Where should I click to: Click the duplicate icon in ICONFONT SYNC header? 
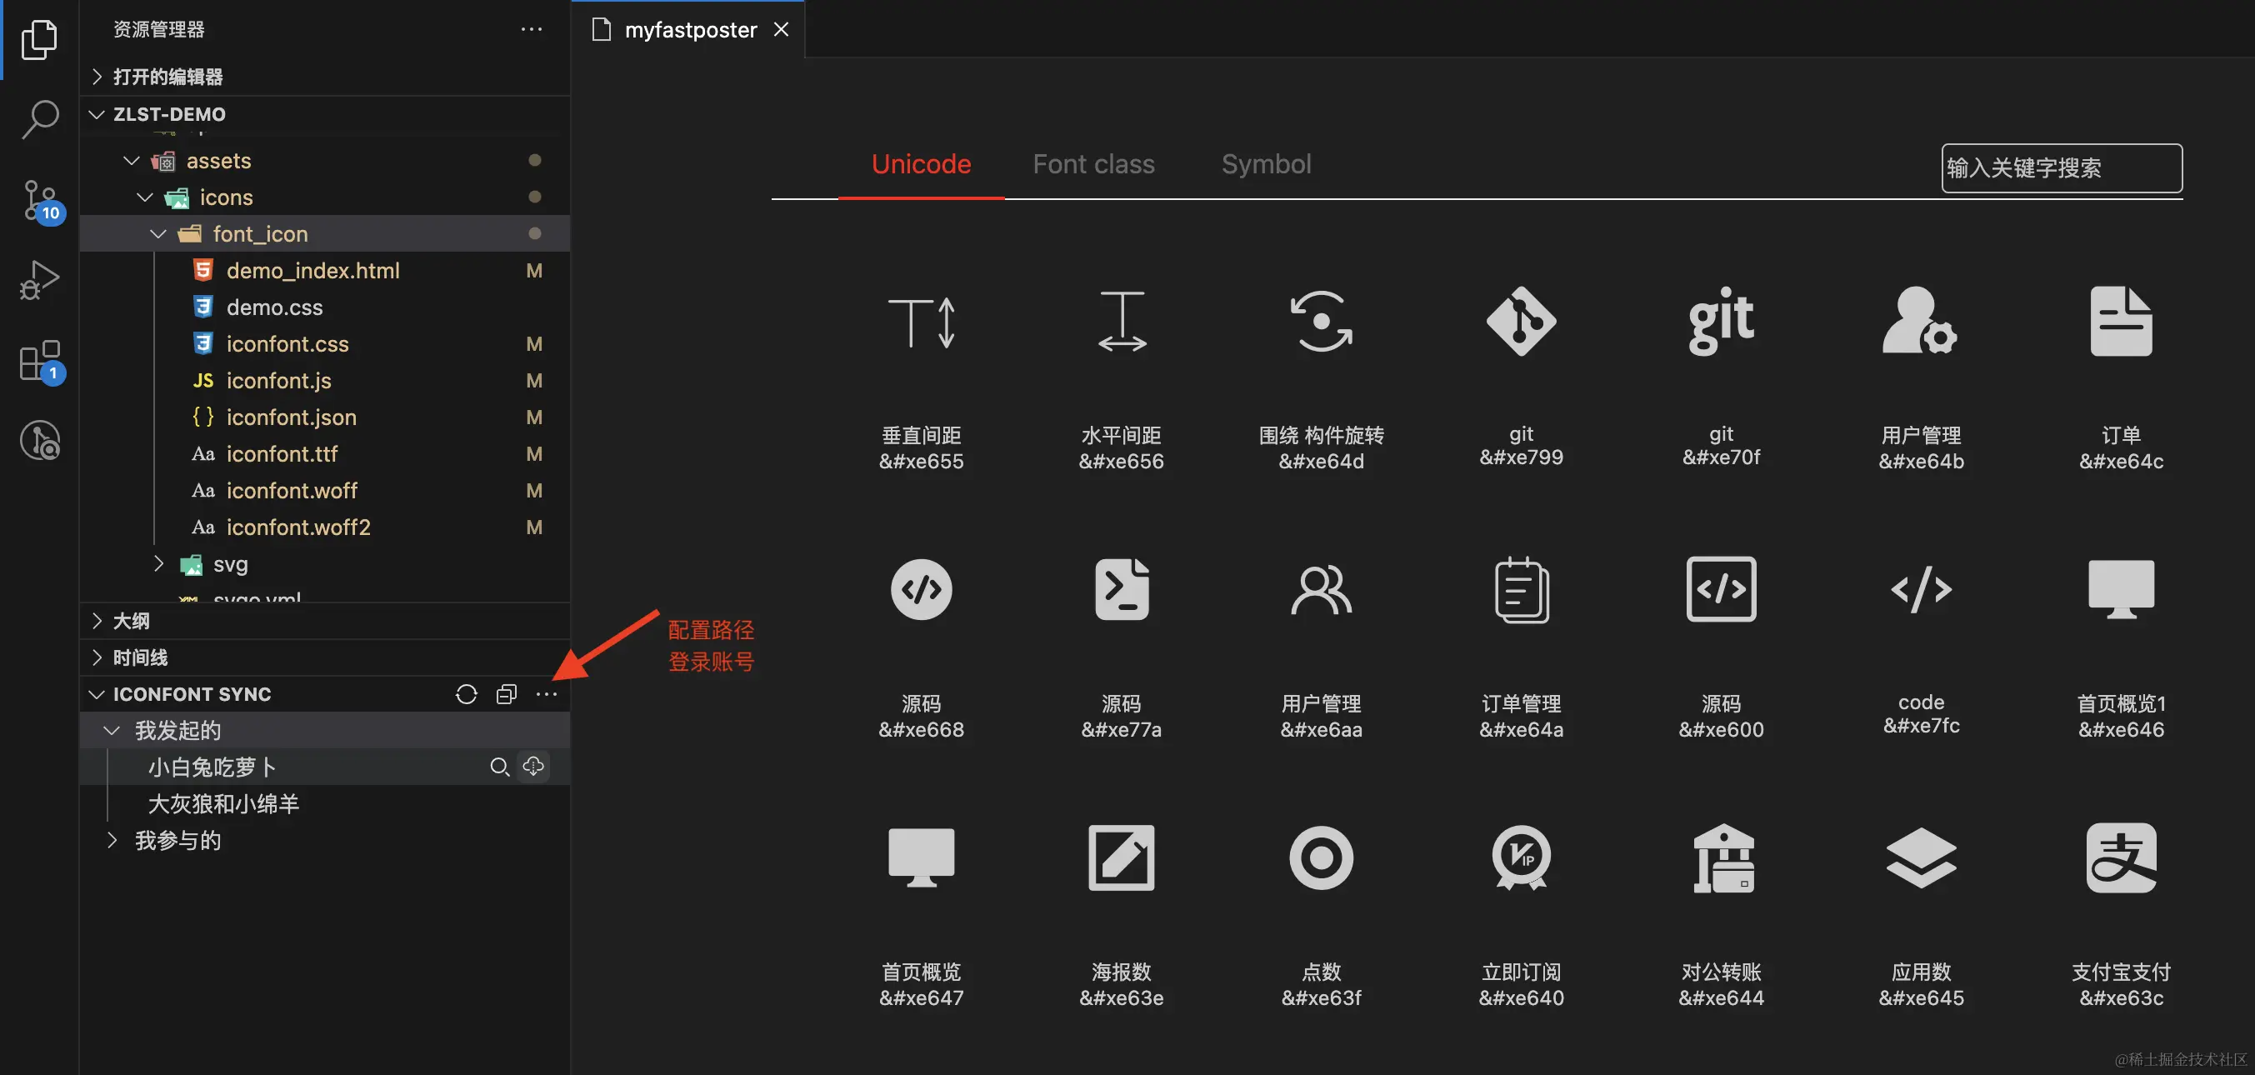coord(506,693)
